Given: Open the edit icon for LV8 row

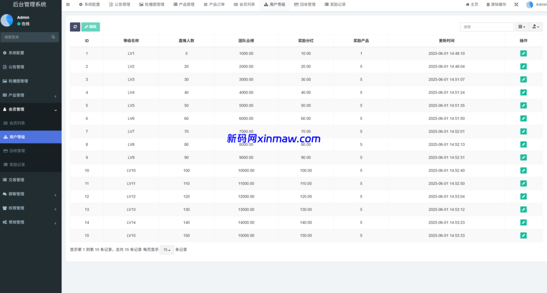Looking at the screenshot, I should [523, 144].
